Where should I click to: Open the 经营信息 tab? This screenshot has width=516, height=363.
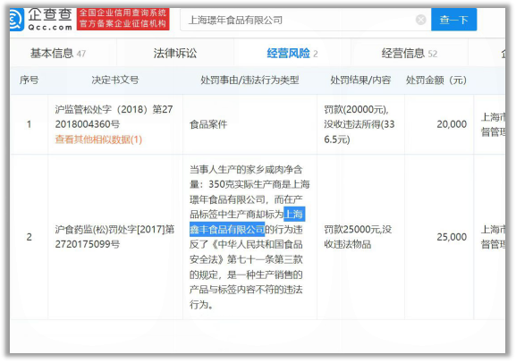point(409,54)
